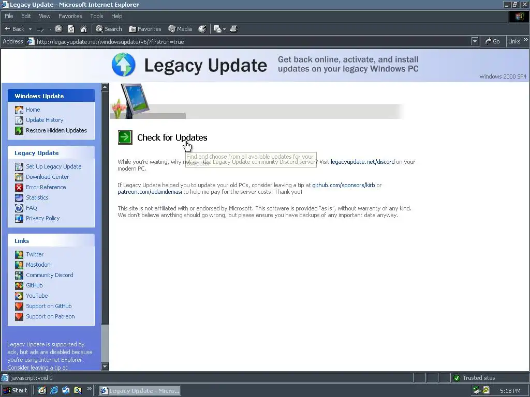Open the Media toolbar button
This screenshot has width=530, height=397.
[x=180, y=29]
